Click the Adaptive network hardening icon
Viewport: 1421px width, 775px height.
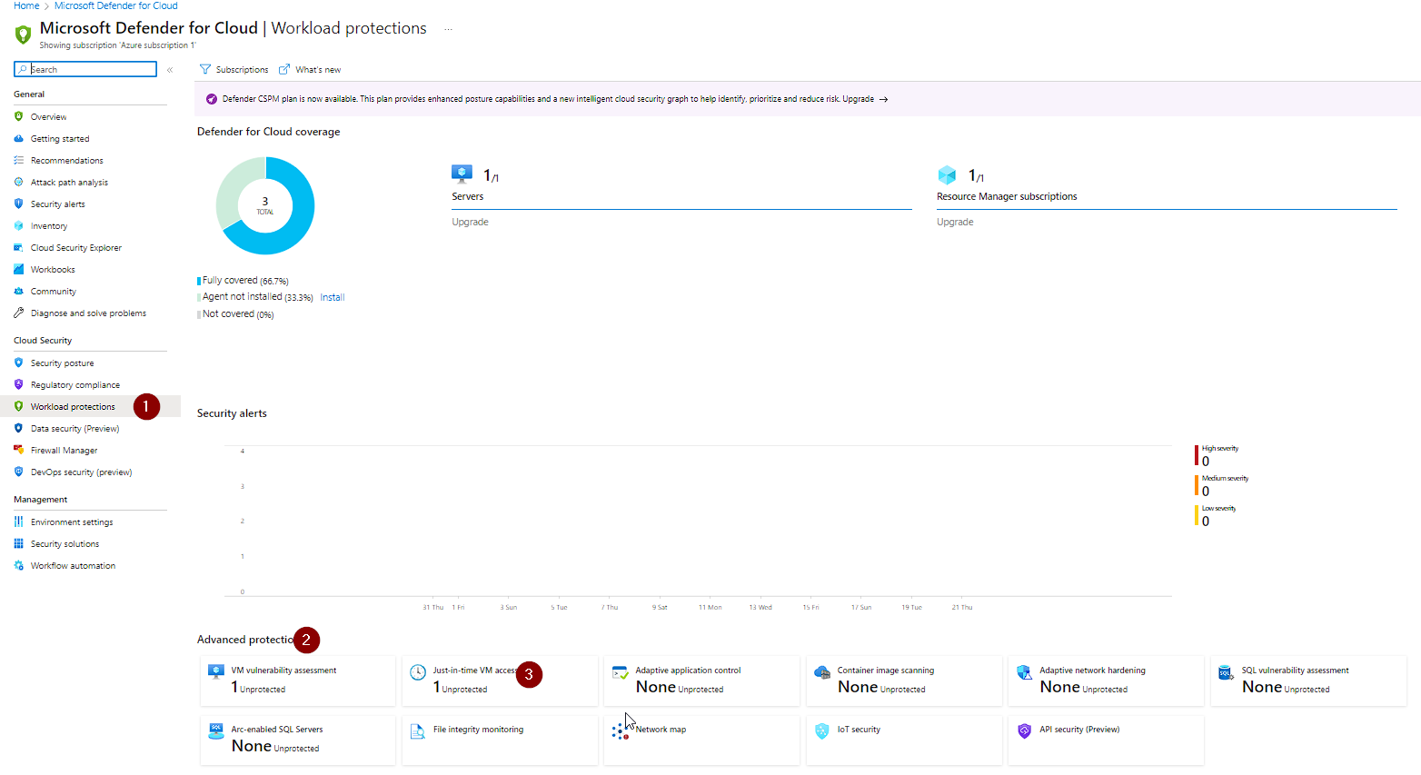pyautogui.click(x=1024, y=672)
